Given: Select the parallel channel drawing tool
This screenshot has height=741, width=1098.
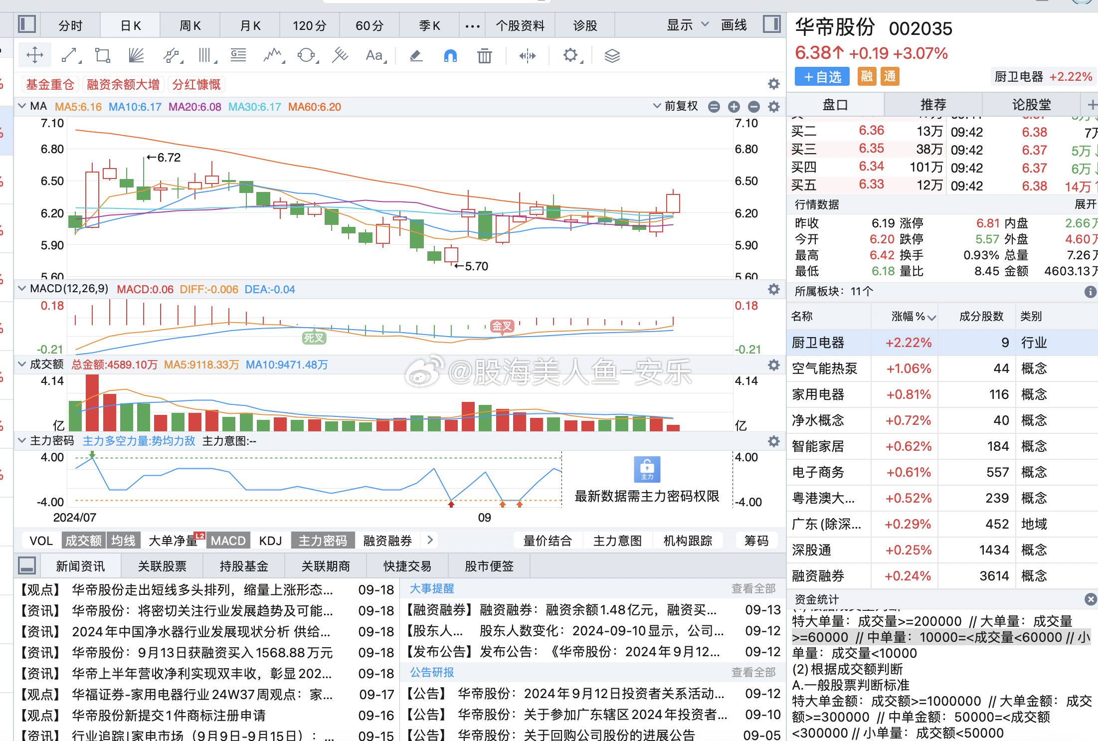Looking at the screenshot, I should 172,55.
